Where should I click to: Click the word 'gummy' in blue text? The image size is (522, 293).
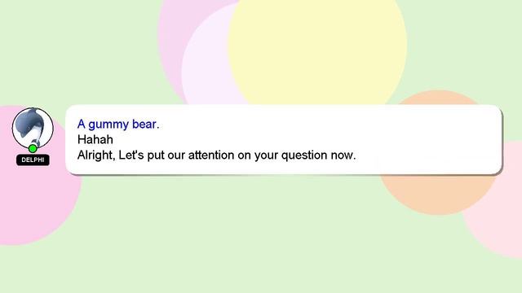(108, 125)
